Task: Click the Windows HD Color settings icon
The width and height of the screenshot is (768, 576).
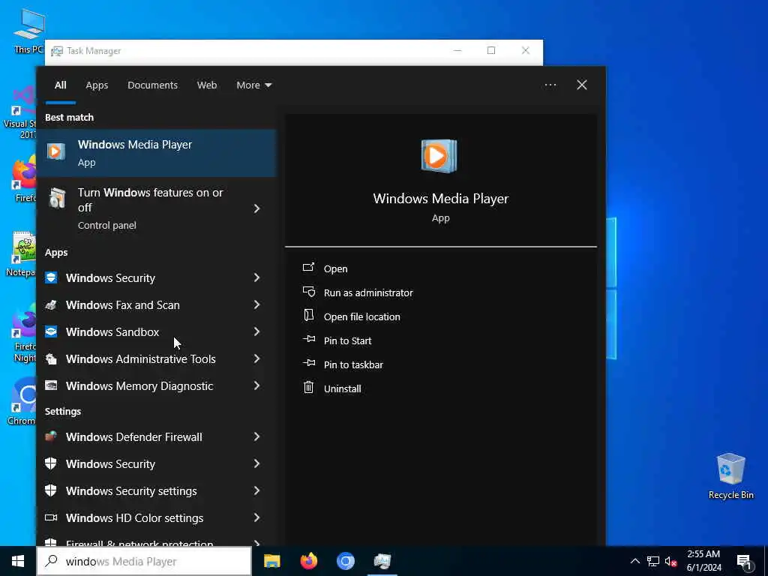Action: tap(51, 517)
